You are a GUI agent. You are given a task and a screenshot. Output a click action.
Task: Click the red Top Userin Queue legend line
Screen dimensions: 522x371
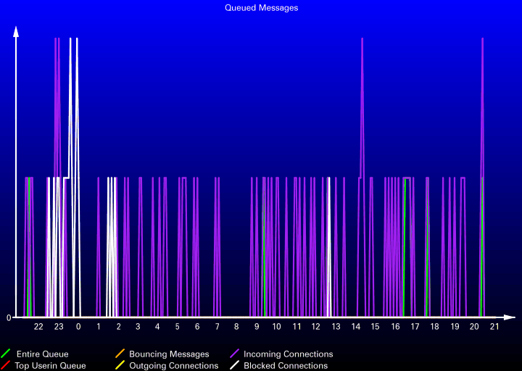click(x=6, y=366)
